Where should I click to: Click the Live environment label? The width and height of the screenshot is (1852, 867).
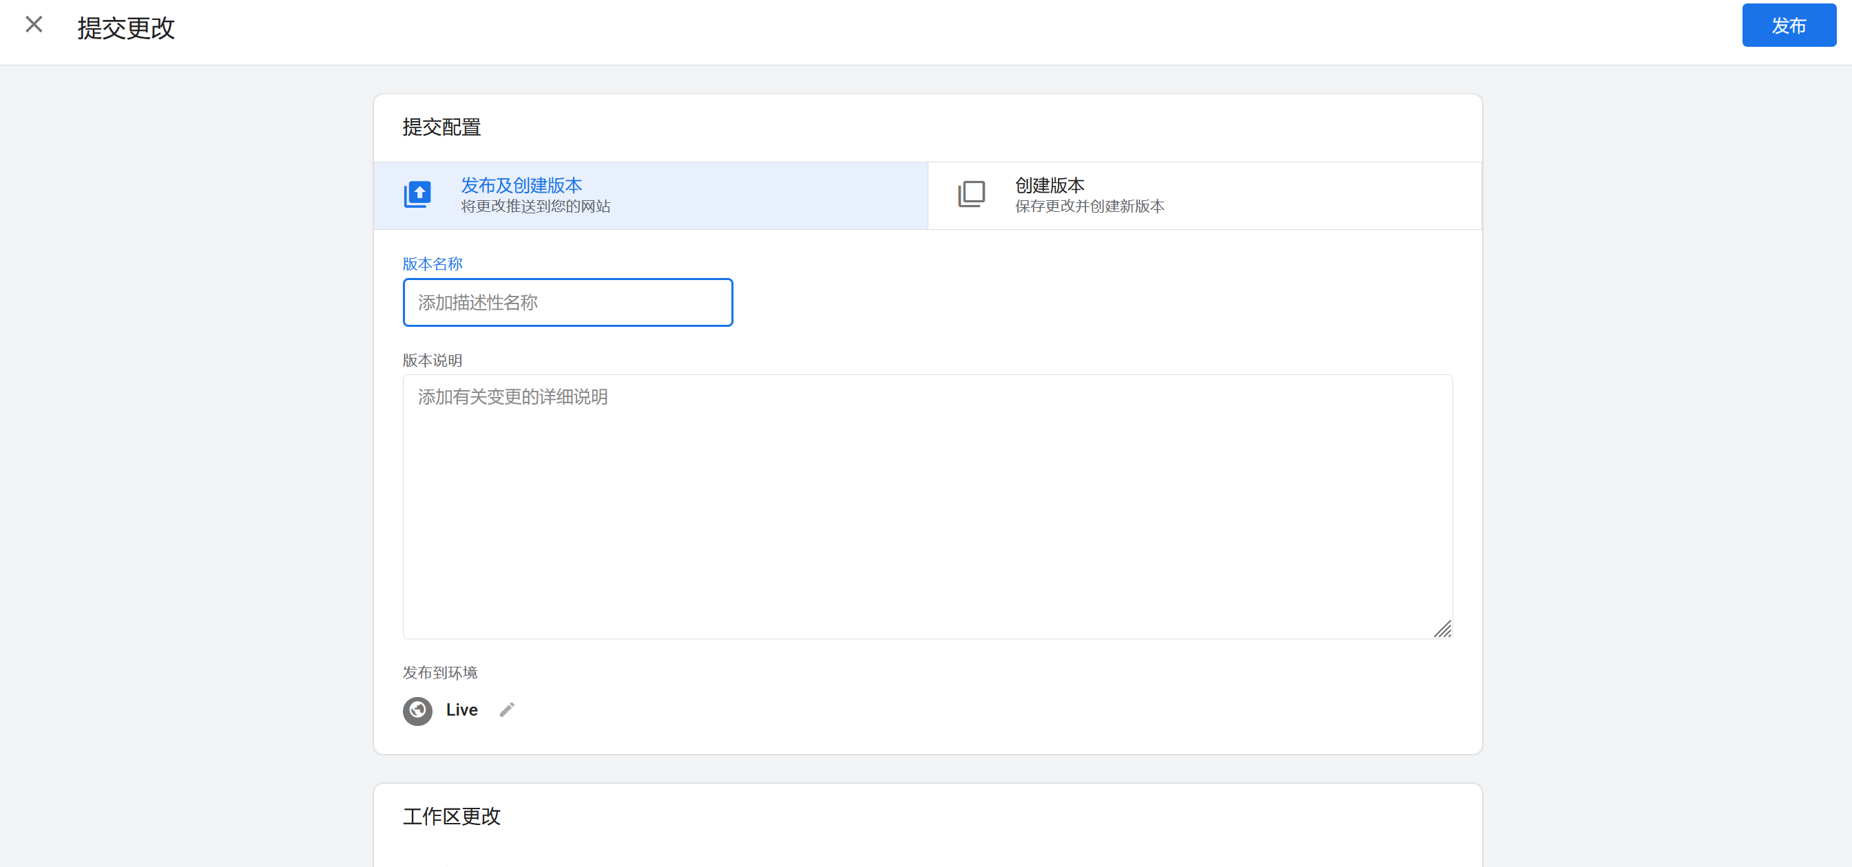coord(461,709)
